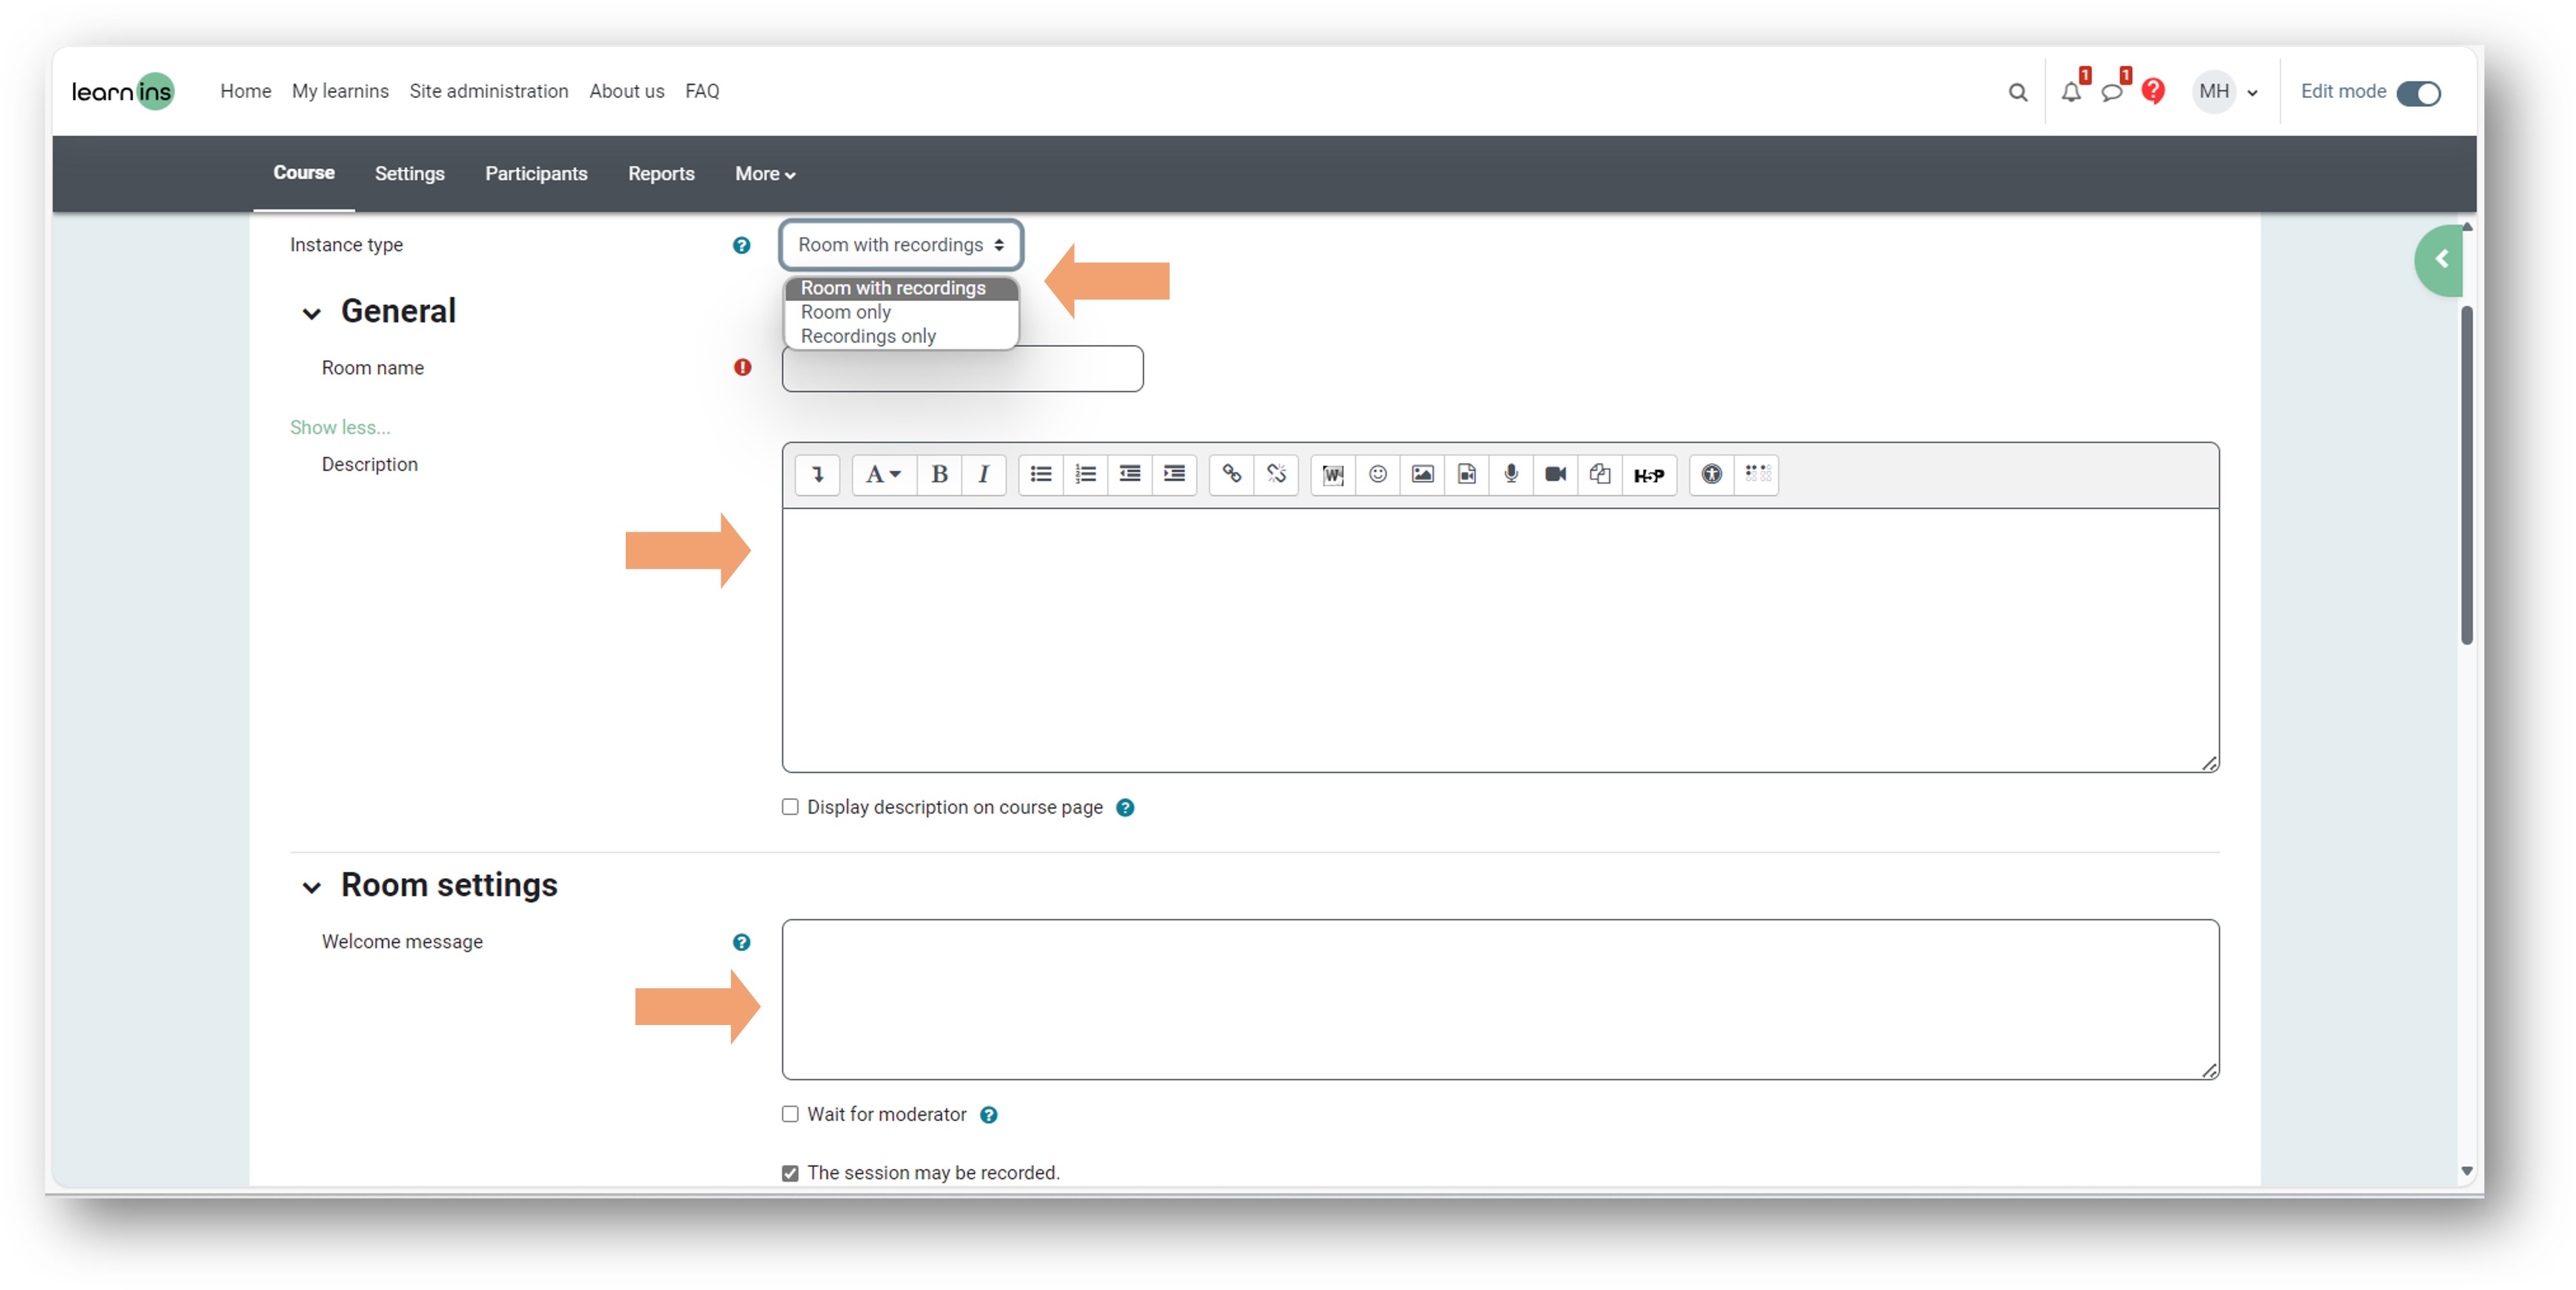Click into the Room name field
This screenshot has height=1290, width=2576.
point(962,369)
